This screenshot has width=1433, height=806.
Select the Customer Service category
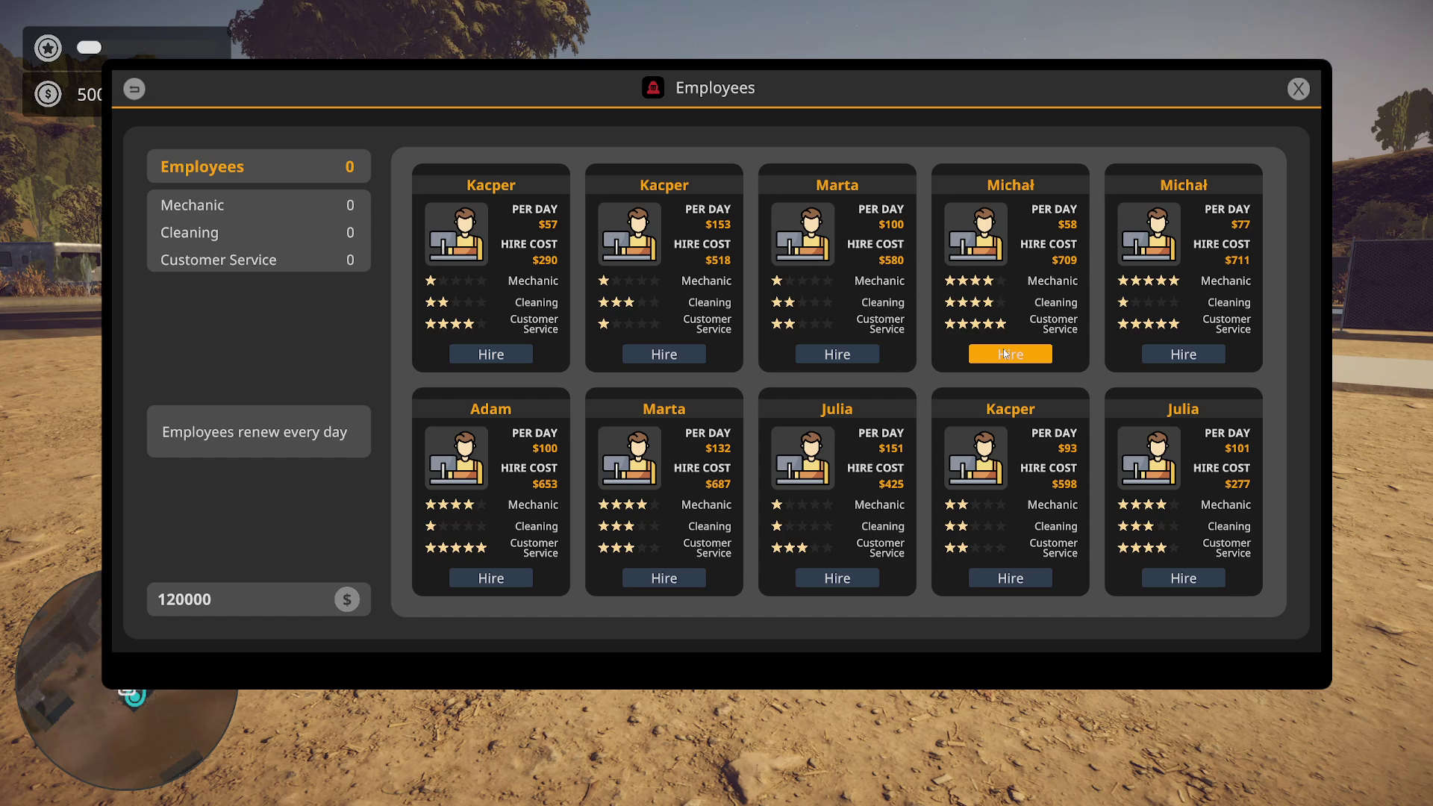(258, 260)
